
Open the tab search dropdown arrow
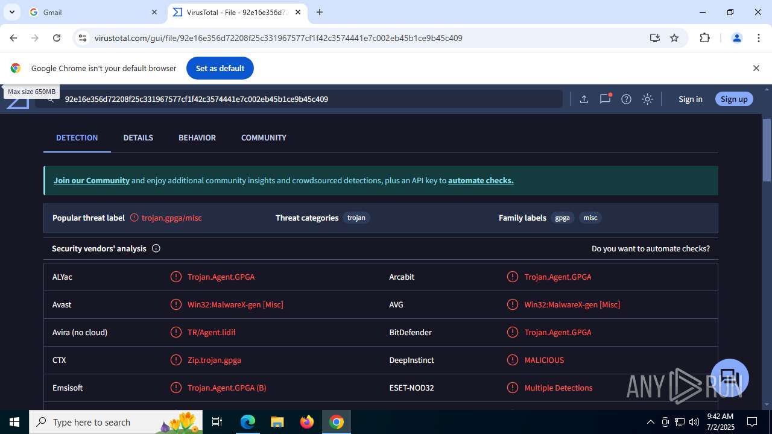[11, 12]
